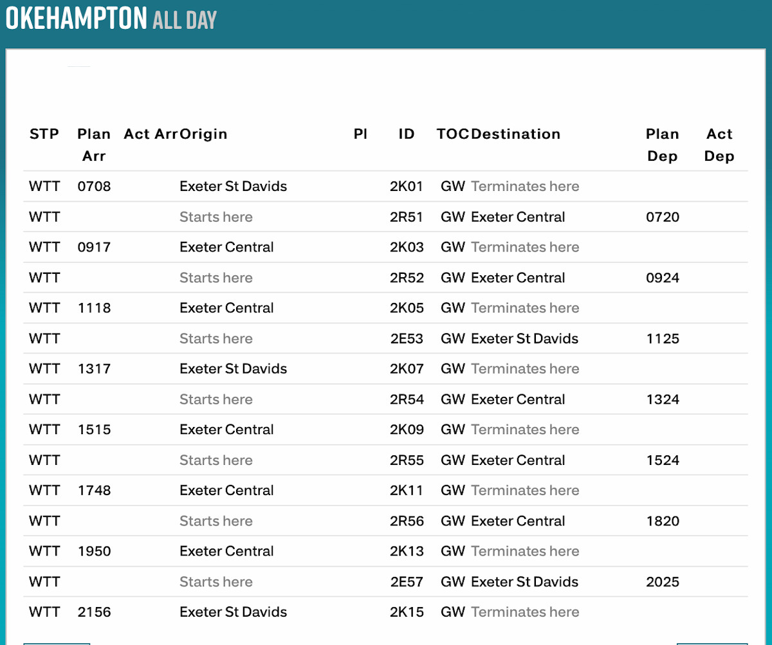
Task: Click train ID 2K03
Action: pos(407,248)
